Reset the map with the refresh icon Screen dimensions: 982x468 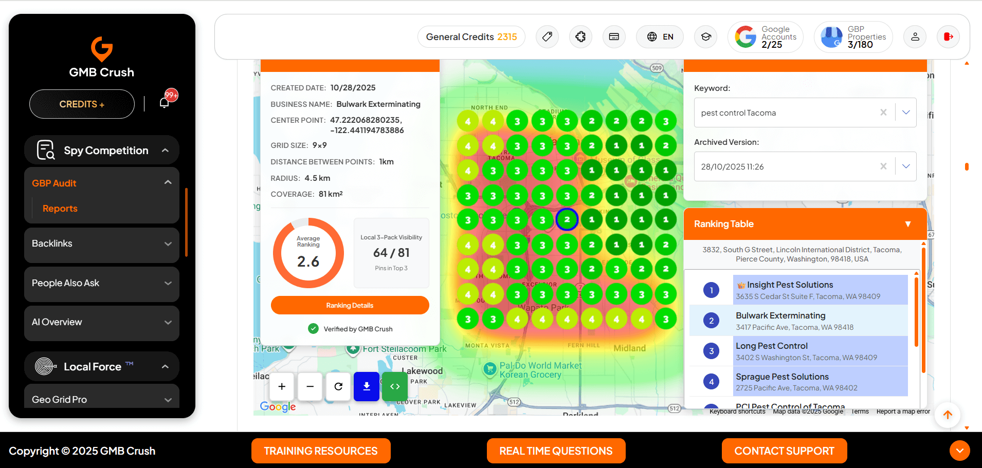(x=338, y=386)
